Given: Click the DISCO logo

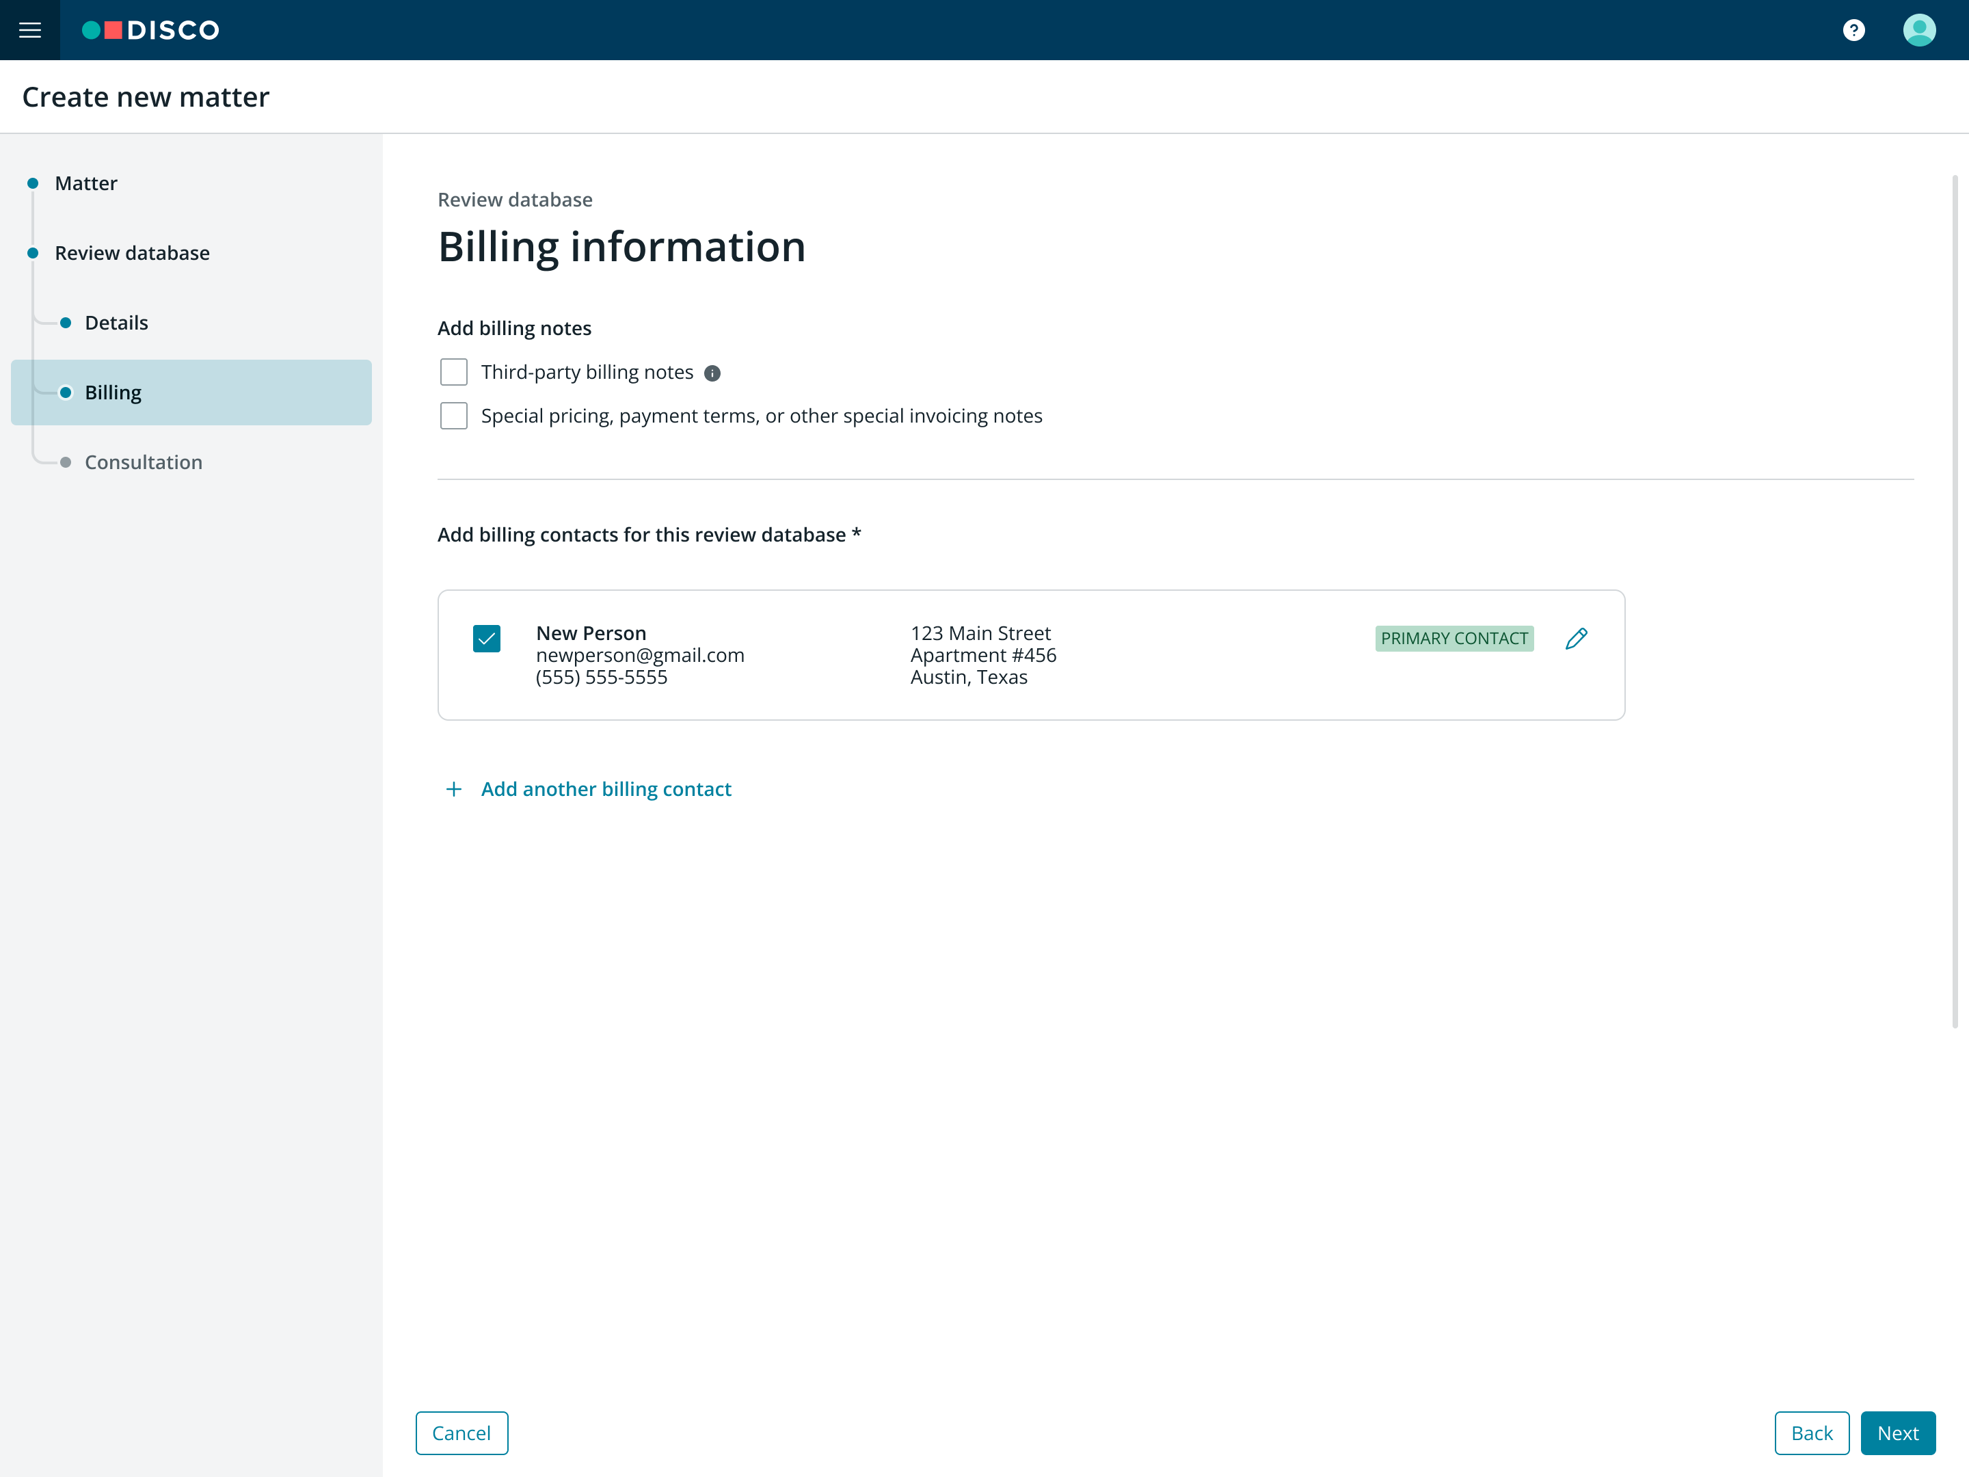Looking at the screenshot, I should click(x=150, y=30).
